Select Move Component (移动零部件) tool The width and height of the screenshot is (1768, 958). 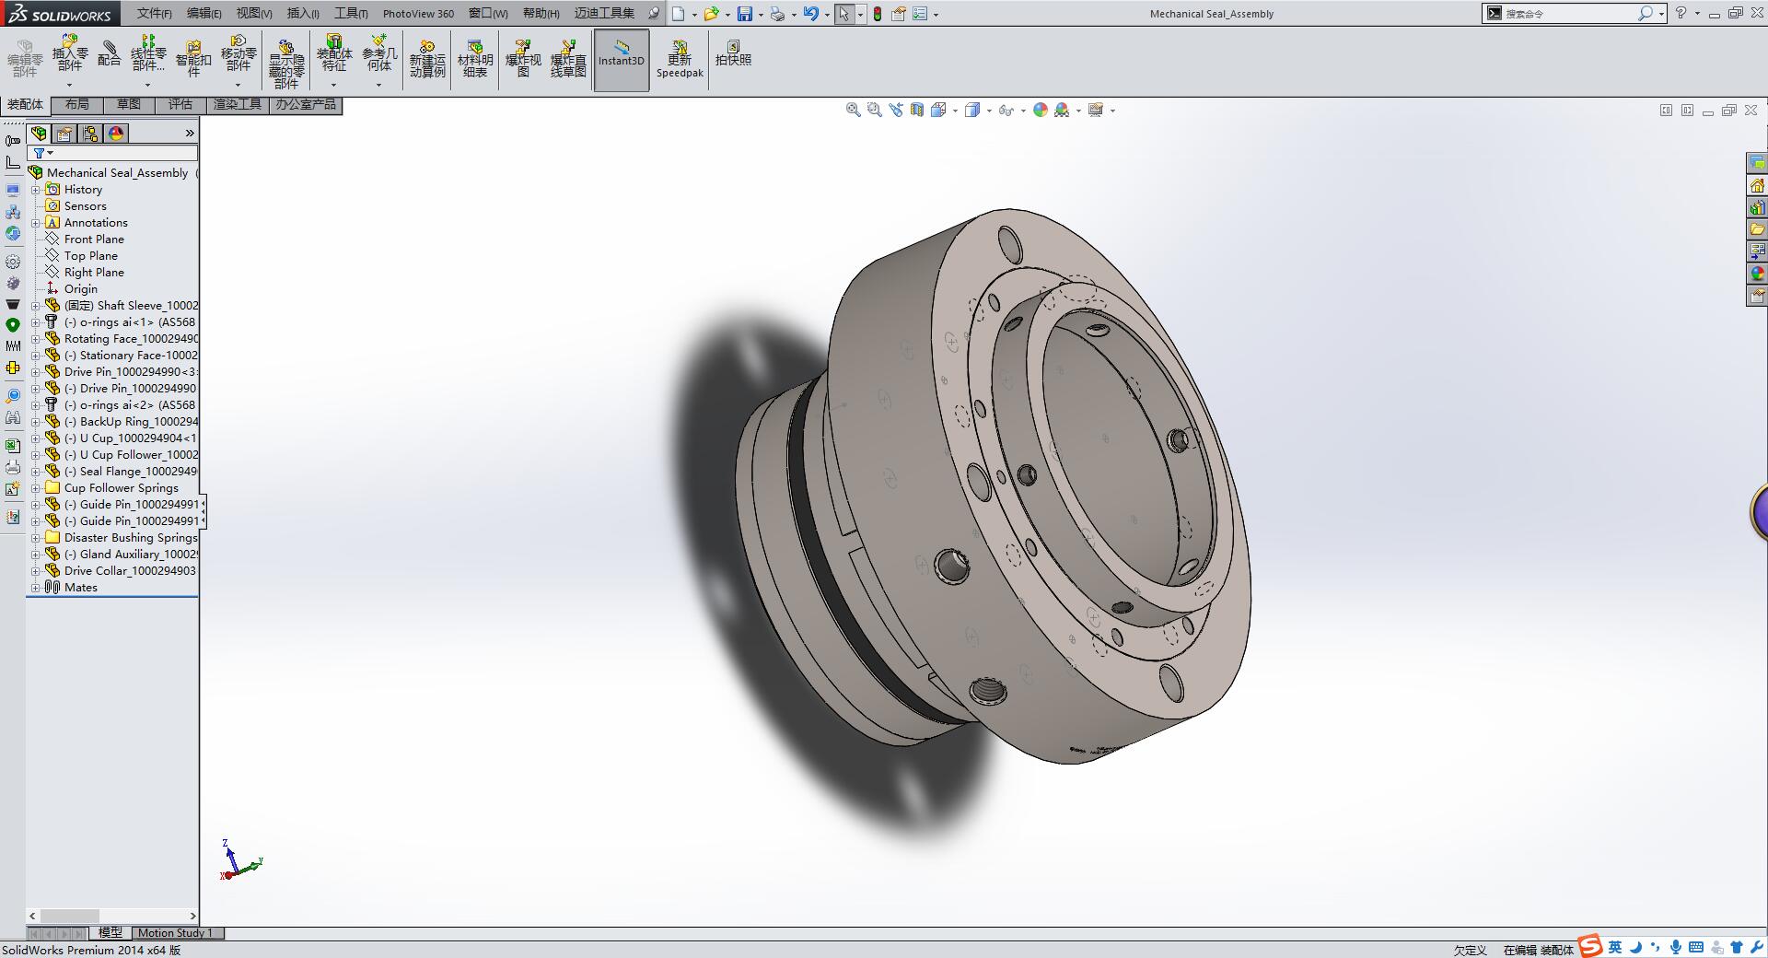238,55
